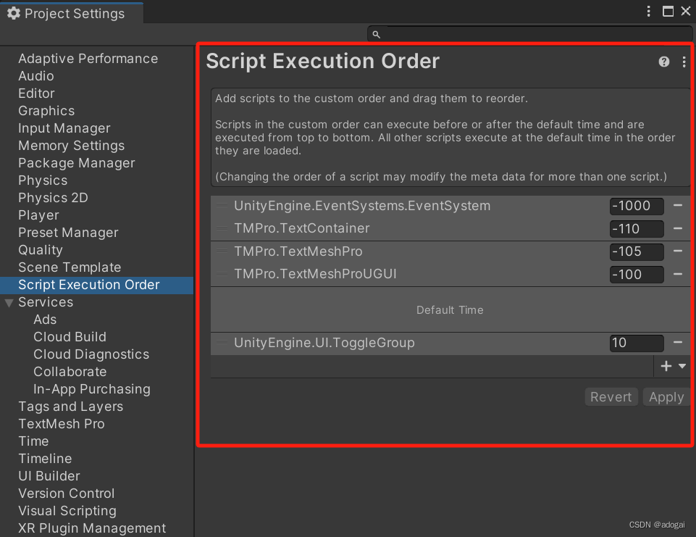Viewport: 696px width, 537px height.
Task: Focus the settings search field
Action: (530, 34)
